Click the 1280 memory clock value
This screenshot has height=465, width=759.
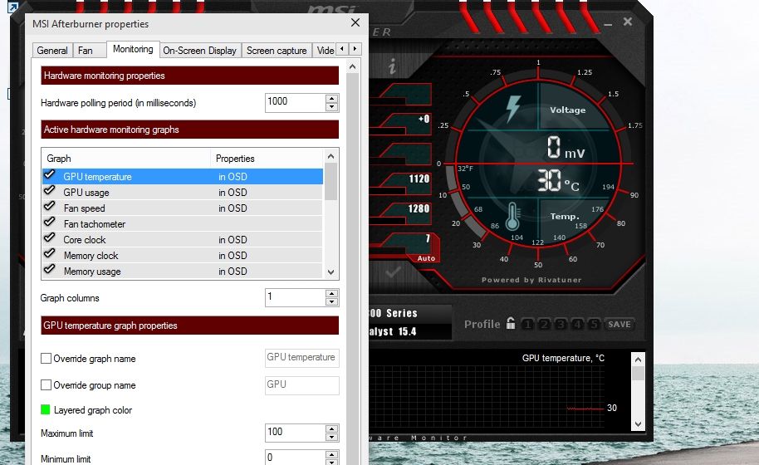[x=419, y=208]
